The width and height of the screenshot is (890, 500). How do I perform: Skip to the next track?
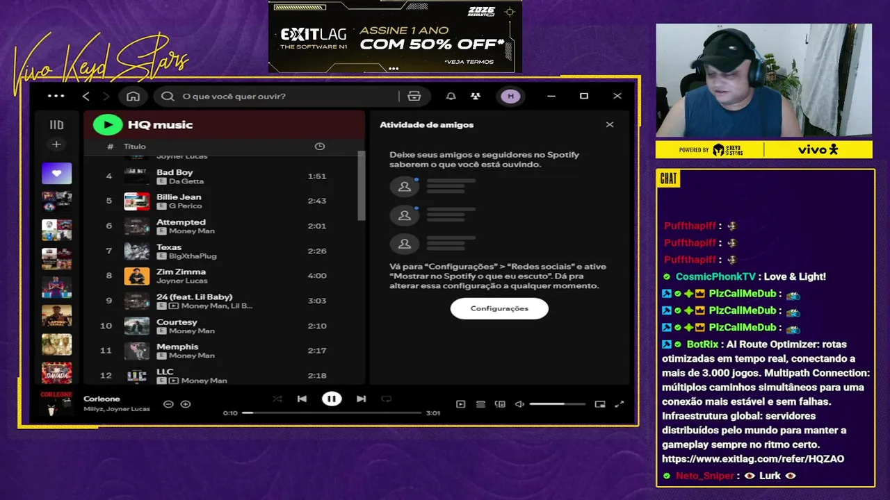tap(361, 399)
